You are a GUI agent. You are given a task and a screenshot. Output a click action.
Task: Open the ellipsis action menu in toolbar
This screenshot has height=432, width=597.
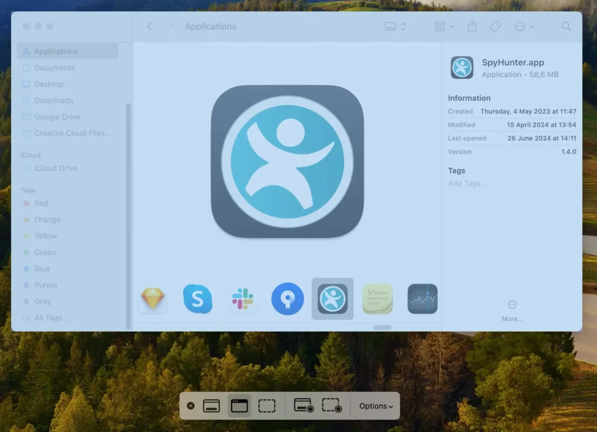(x=524, y=26)
